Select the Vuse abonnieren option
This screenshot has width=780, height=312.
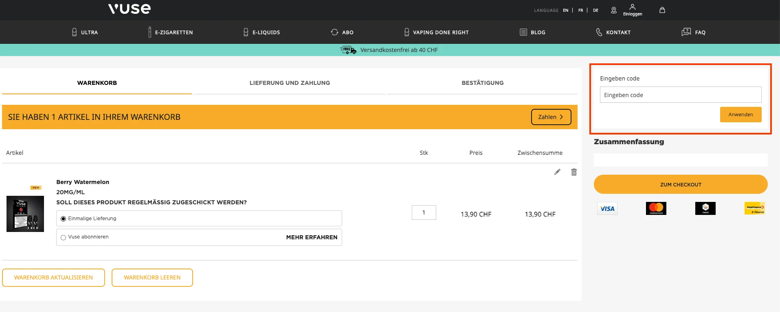point(63,237)
